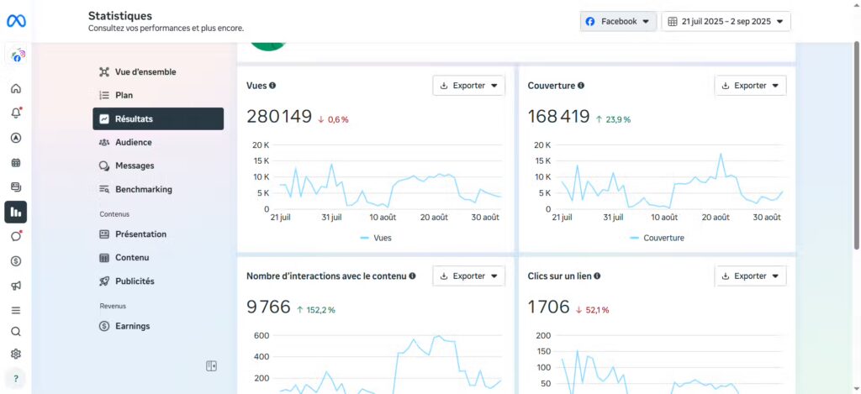The width and height of the screenshot is (861, 394).
Task: Click the Statistics bar chart icon
Action: coord(16,212)
